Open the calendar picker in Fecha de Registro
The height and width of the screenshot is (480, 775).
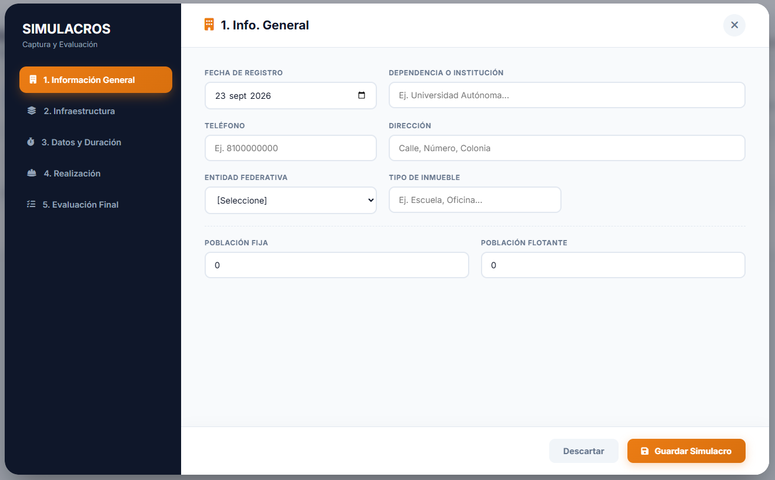pos(362,95)
